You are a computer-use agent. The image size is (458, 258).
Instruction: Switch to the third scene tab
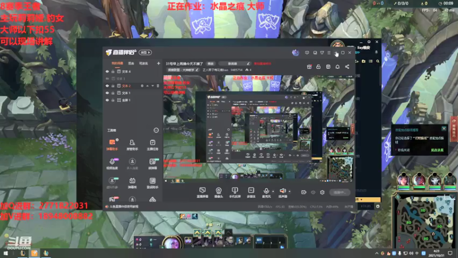point(144,64)
